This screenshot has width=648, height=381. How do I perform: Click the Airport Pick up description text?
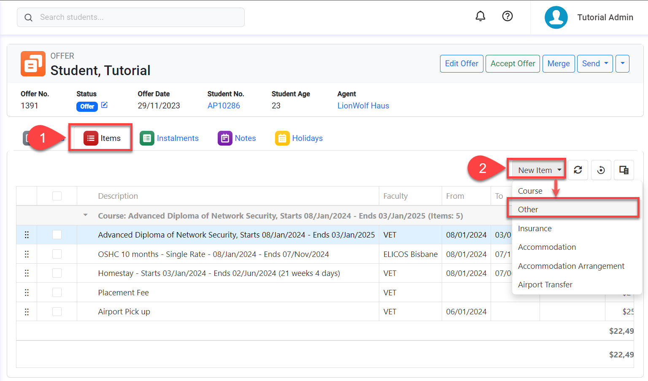124,311
